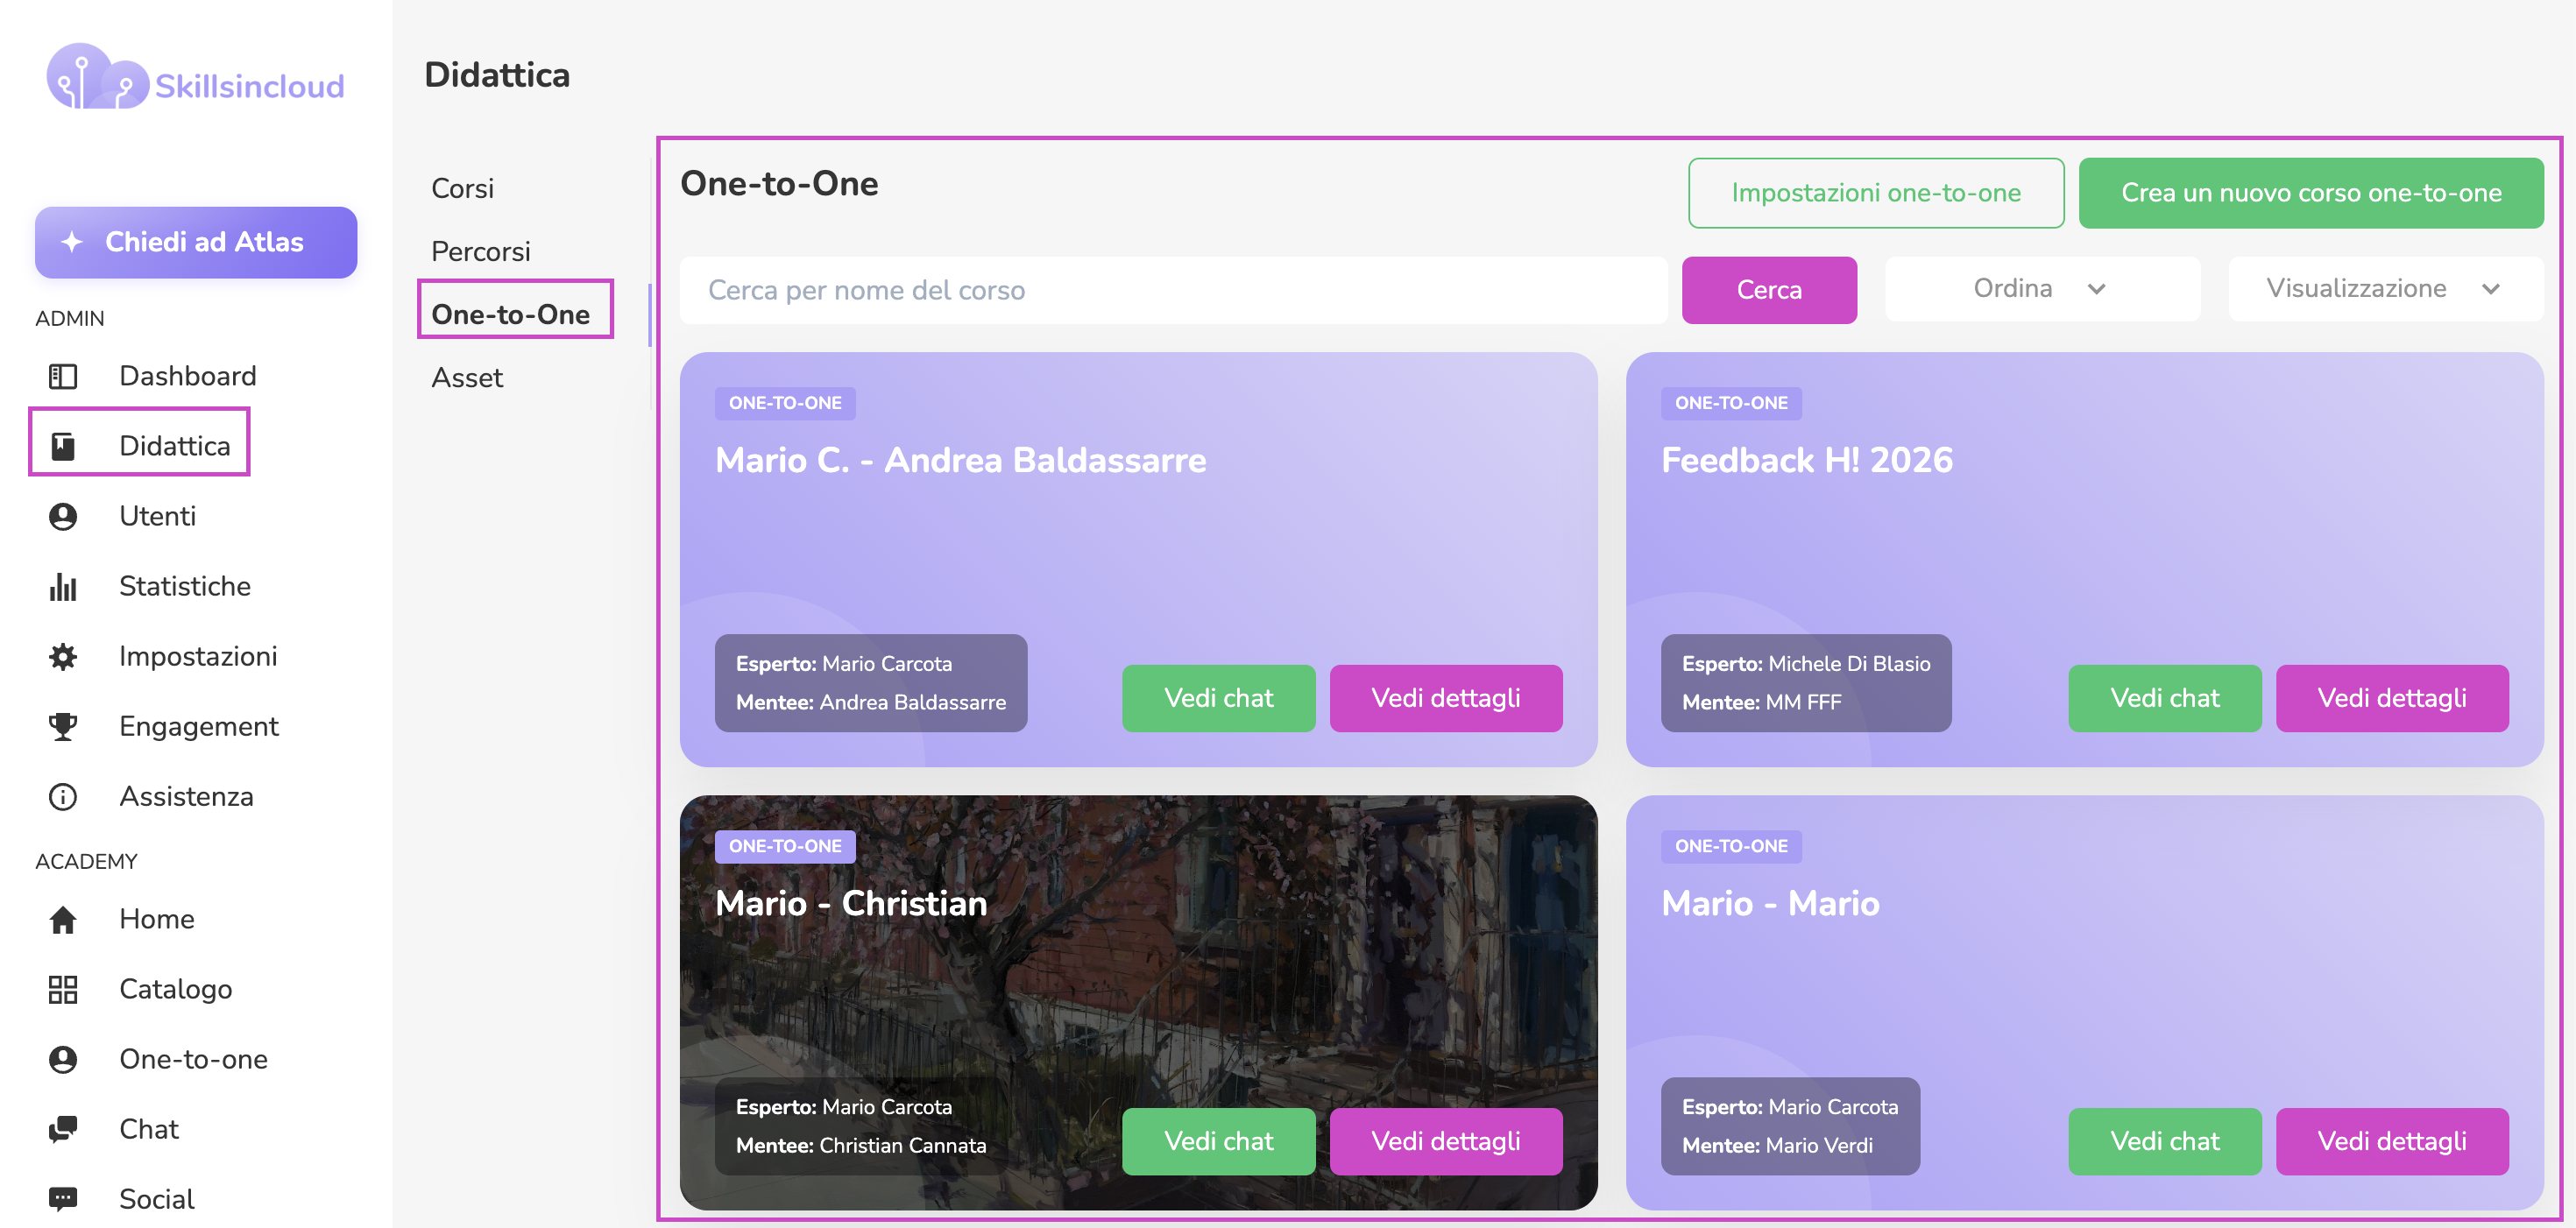
Task: Open the Ordina sort dropdown
Action: (2042, 289)
